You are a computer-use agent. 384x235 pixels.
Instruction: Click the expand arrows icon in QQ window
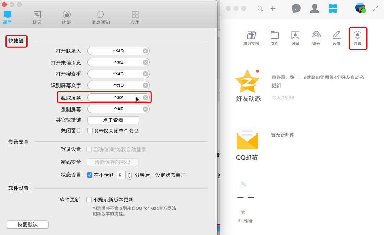pos(376,8)
